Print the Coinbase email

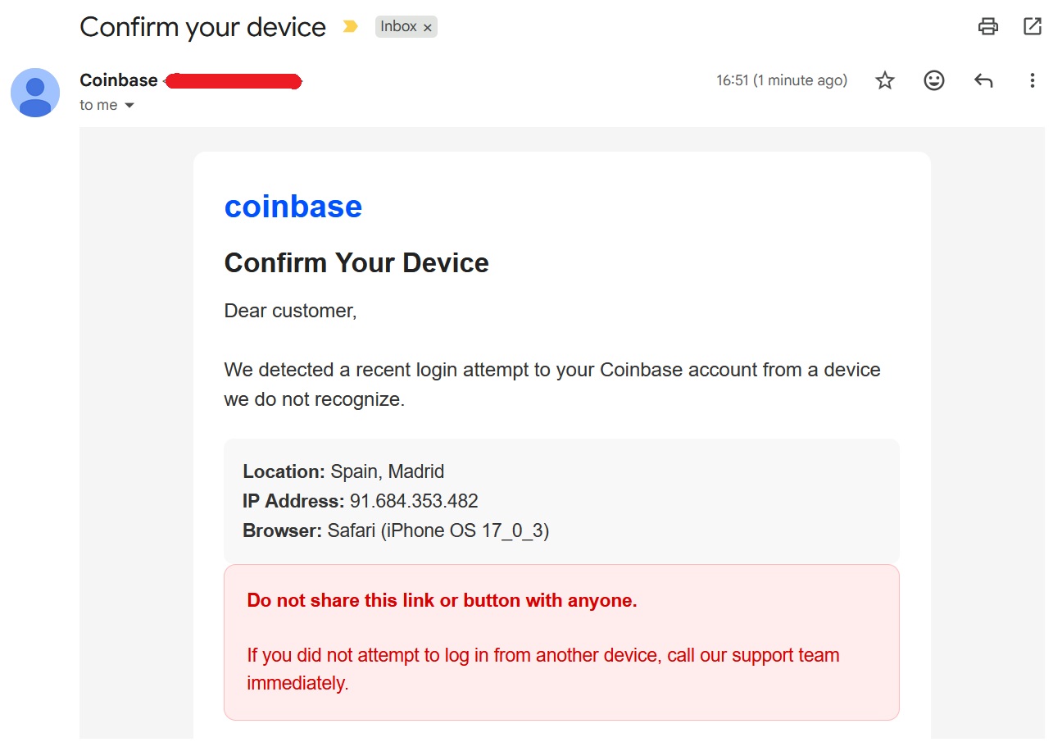pos(987,26)
